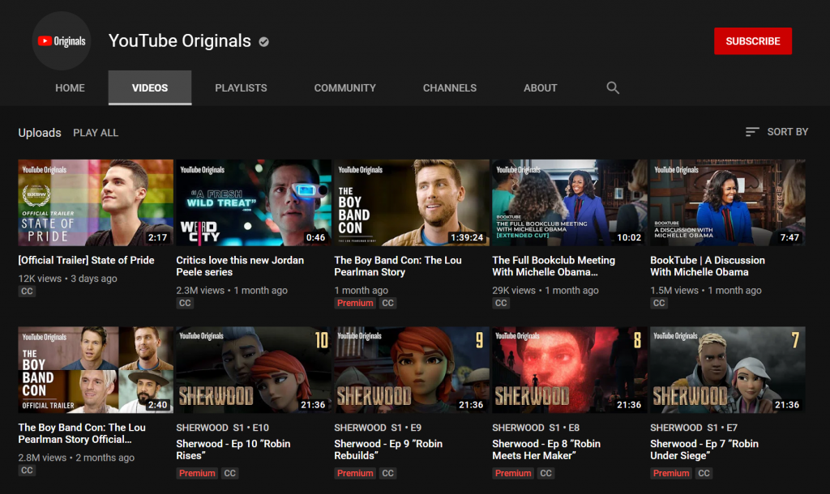Click CC badge under Sherwood Ep 9

point(388,474)
